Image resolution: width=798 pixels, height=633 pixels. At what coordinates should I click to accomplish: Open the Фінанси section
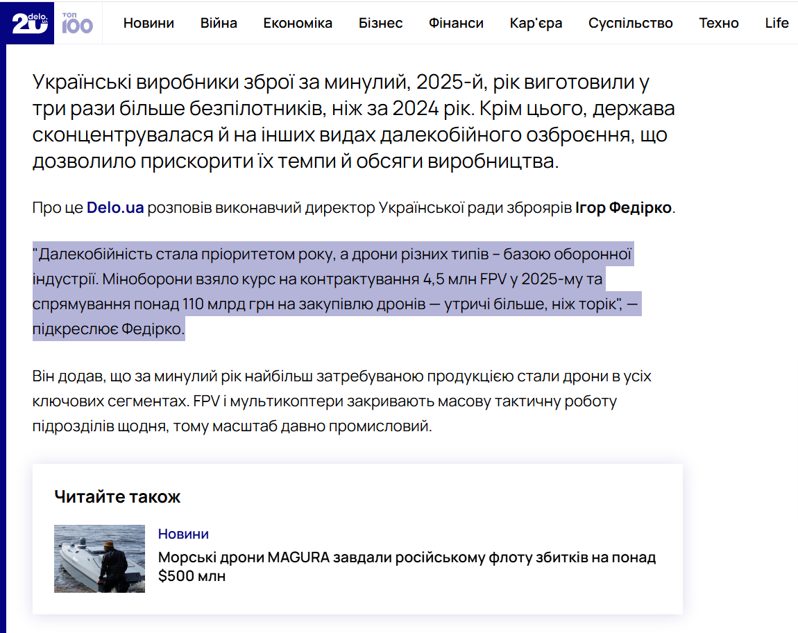(x=455, y=22)
